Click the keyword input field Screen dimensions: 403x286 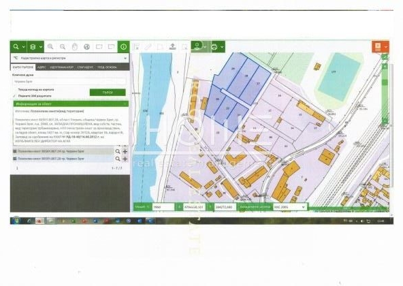(x=69, y=82)
